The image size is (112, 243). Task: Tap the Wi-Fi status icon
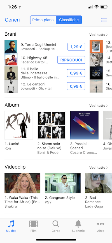pos(97,7)
